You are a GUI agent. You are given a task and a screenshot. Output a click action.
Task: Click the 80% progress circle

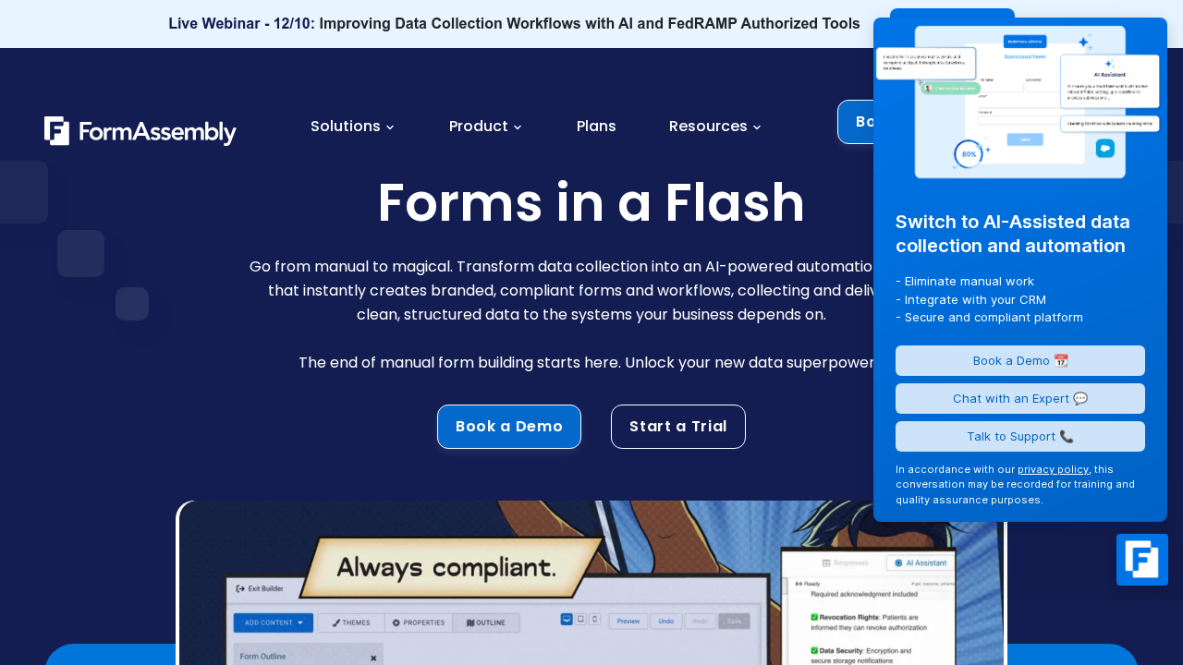967,154
